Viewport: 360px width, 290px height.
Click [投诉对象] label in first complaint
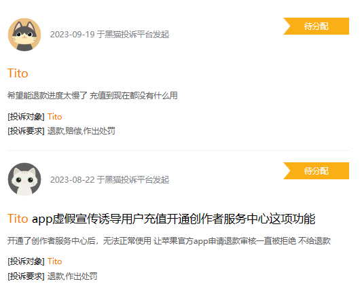point(26,117)
